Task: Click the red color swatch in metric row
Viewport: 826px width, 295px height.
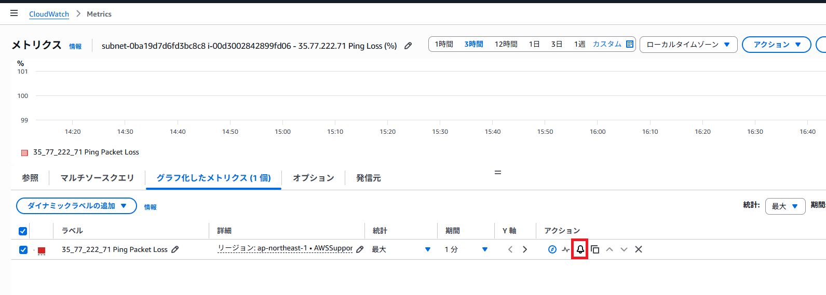Action: (42, 250)
